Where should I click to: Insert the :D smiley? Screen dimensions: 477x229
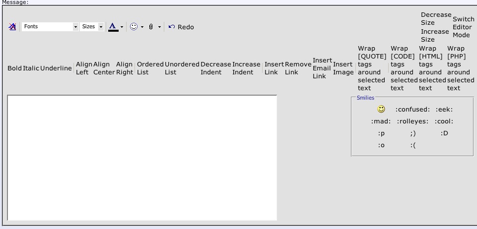pyautogui.click(x=444, y=133)
